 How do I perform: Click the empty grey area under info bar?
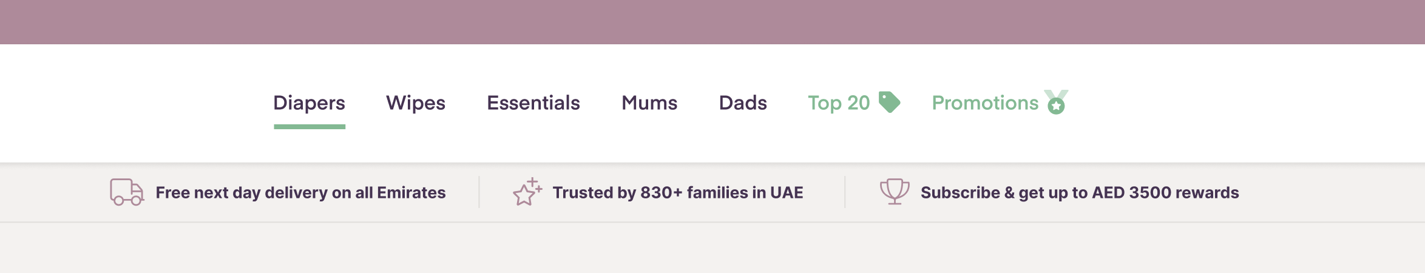click(712, 248)
